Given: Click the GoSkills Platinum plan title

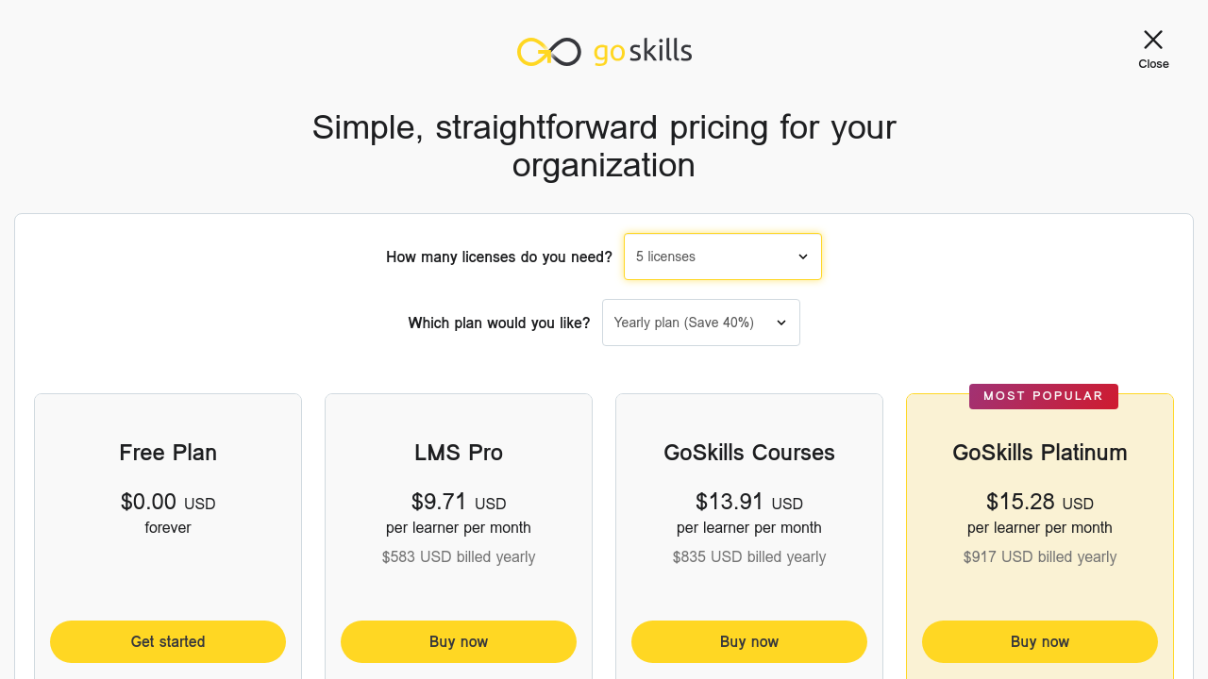Looking at the screenshot, I should tap(1040, 453).
